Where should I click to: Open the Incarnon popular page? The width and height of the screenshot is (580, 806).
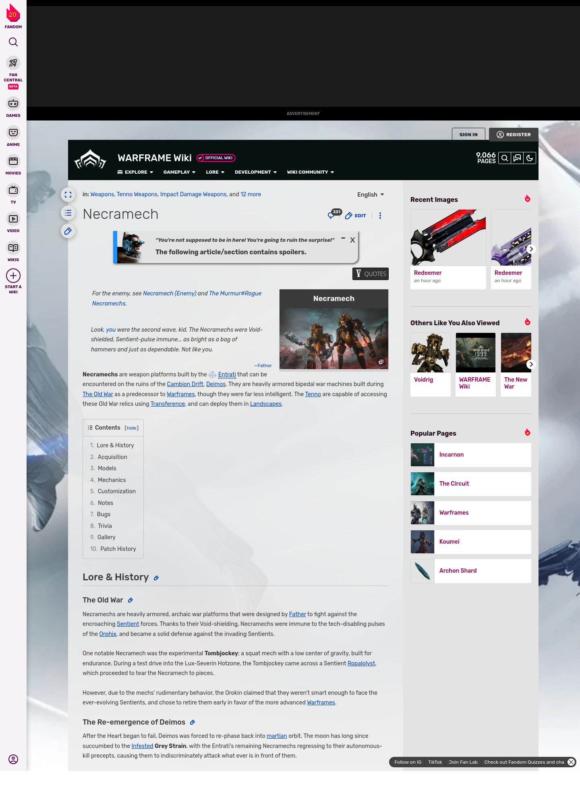tap(471, 455)
